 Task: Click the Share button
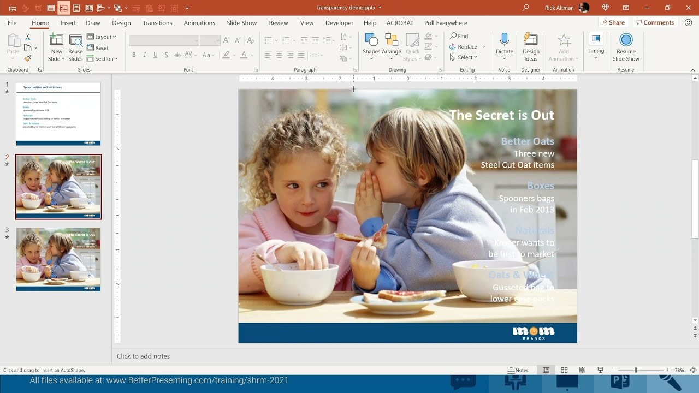click(x=613, y=22)
